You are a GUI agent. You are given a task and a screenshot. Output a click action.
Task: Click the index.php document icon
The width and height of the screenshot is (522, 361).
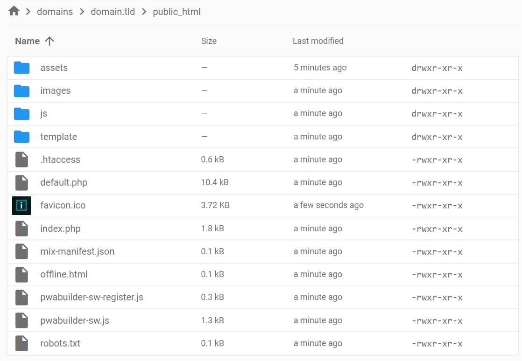(21, 229)
